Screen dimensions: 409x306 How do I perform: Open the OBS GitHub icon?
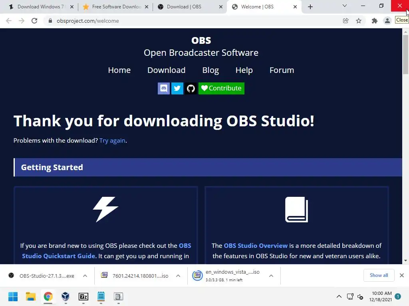pos(191,88)
